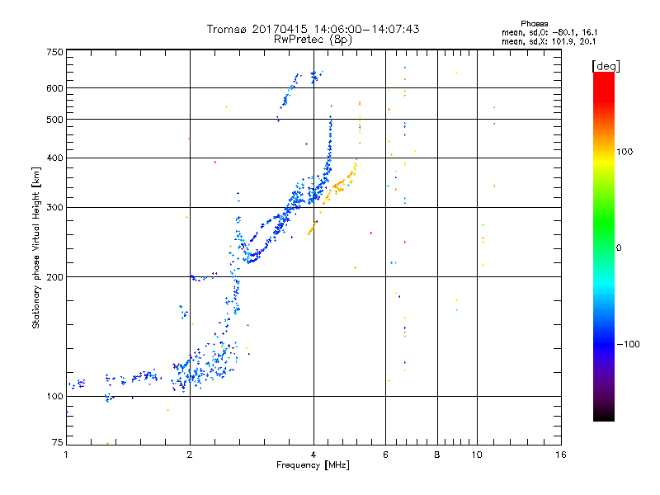Click the x-axis tick label '4'
The width and height of the screenshot is (660, 495).
click(313, 455)
